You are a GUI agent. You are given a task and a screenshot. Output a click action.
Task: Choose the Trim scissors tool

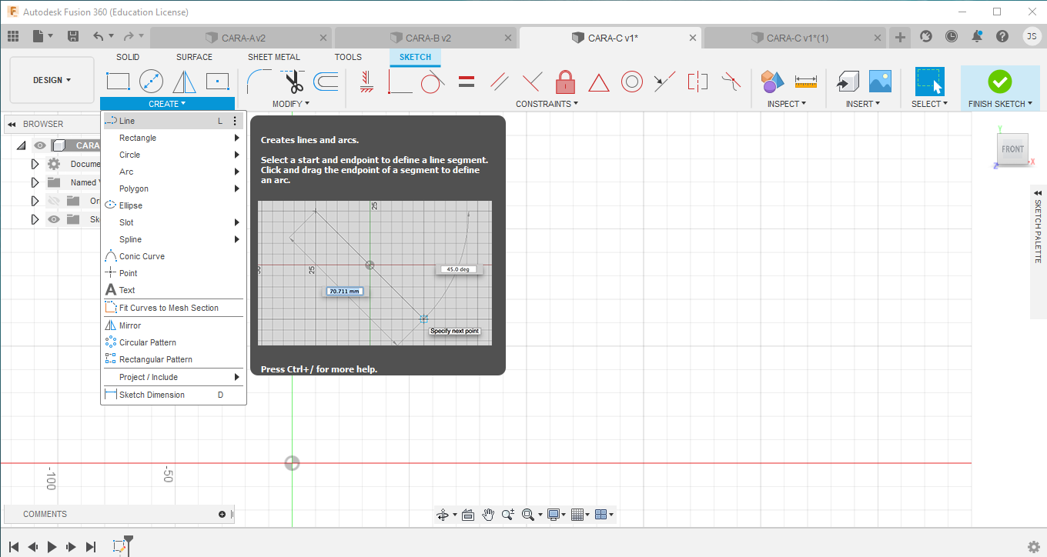(293, 81)
